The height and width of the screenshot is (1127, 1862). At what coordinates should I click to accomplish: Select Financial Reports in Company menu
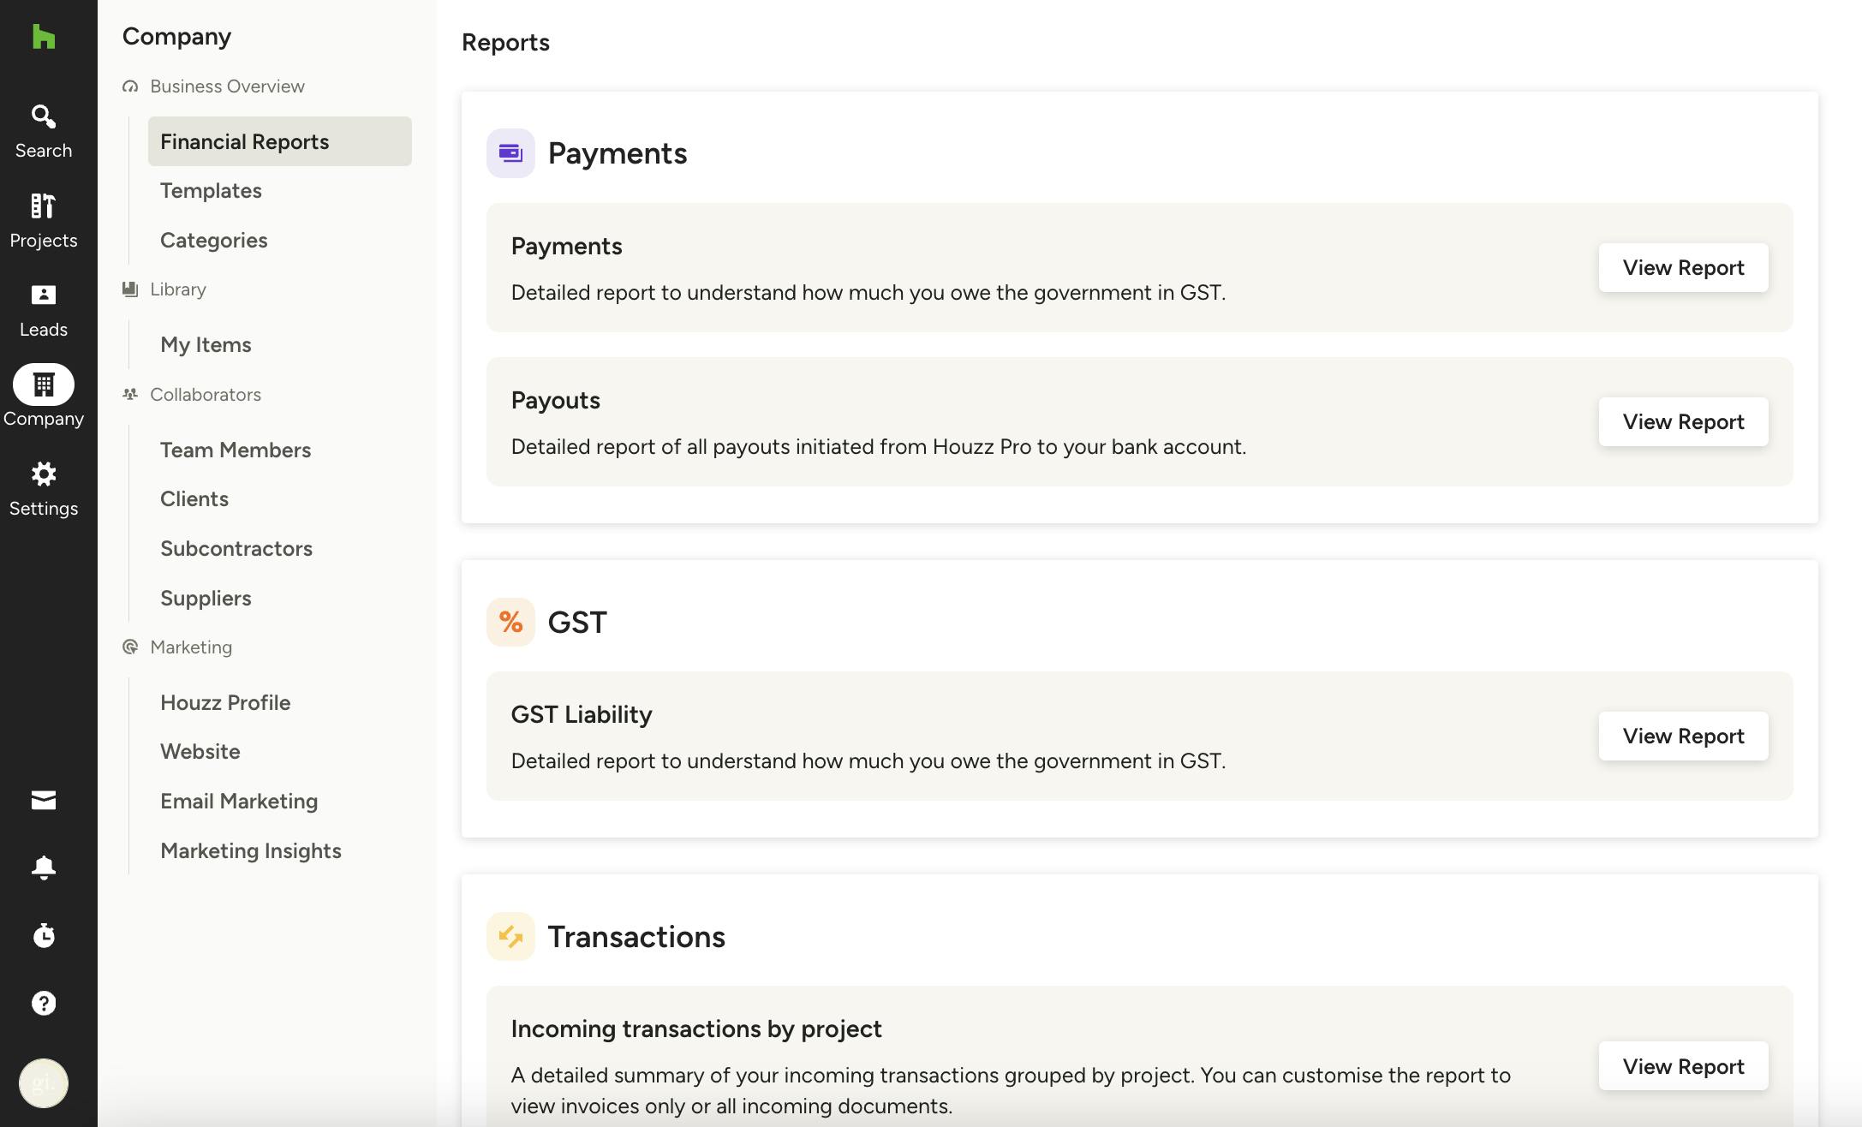(280, 141)
